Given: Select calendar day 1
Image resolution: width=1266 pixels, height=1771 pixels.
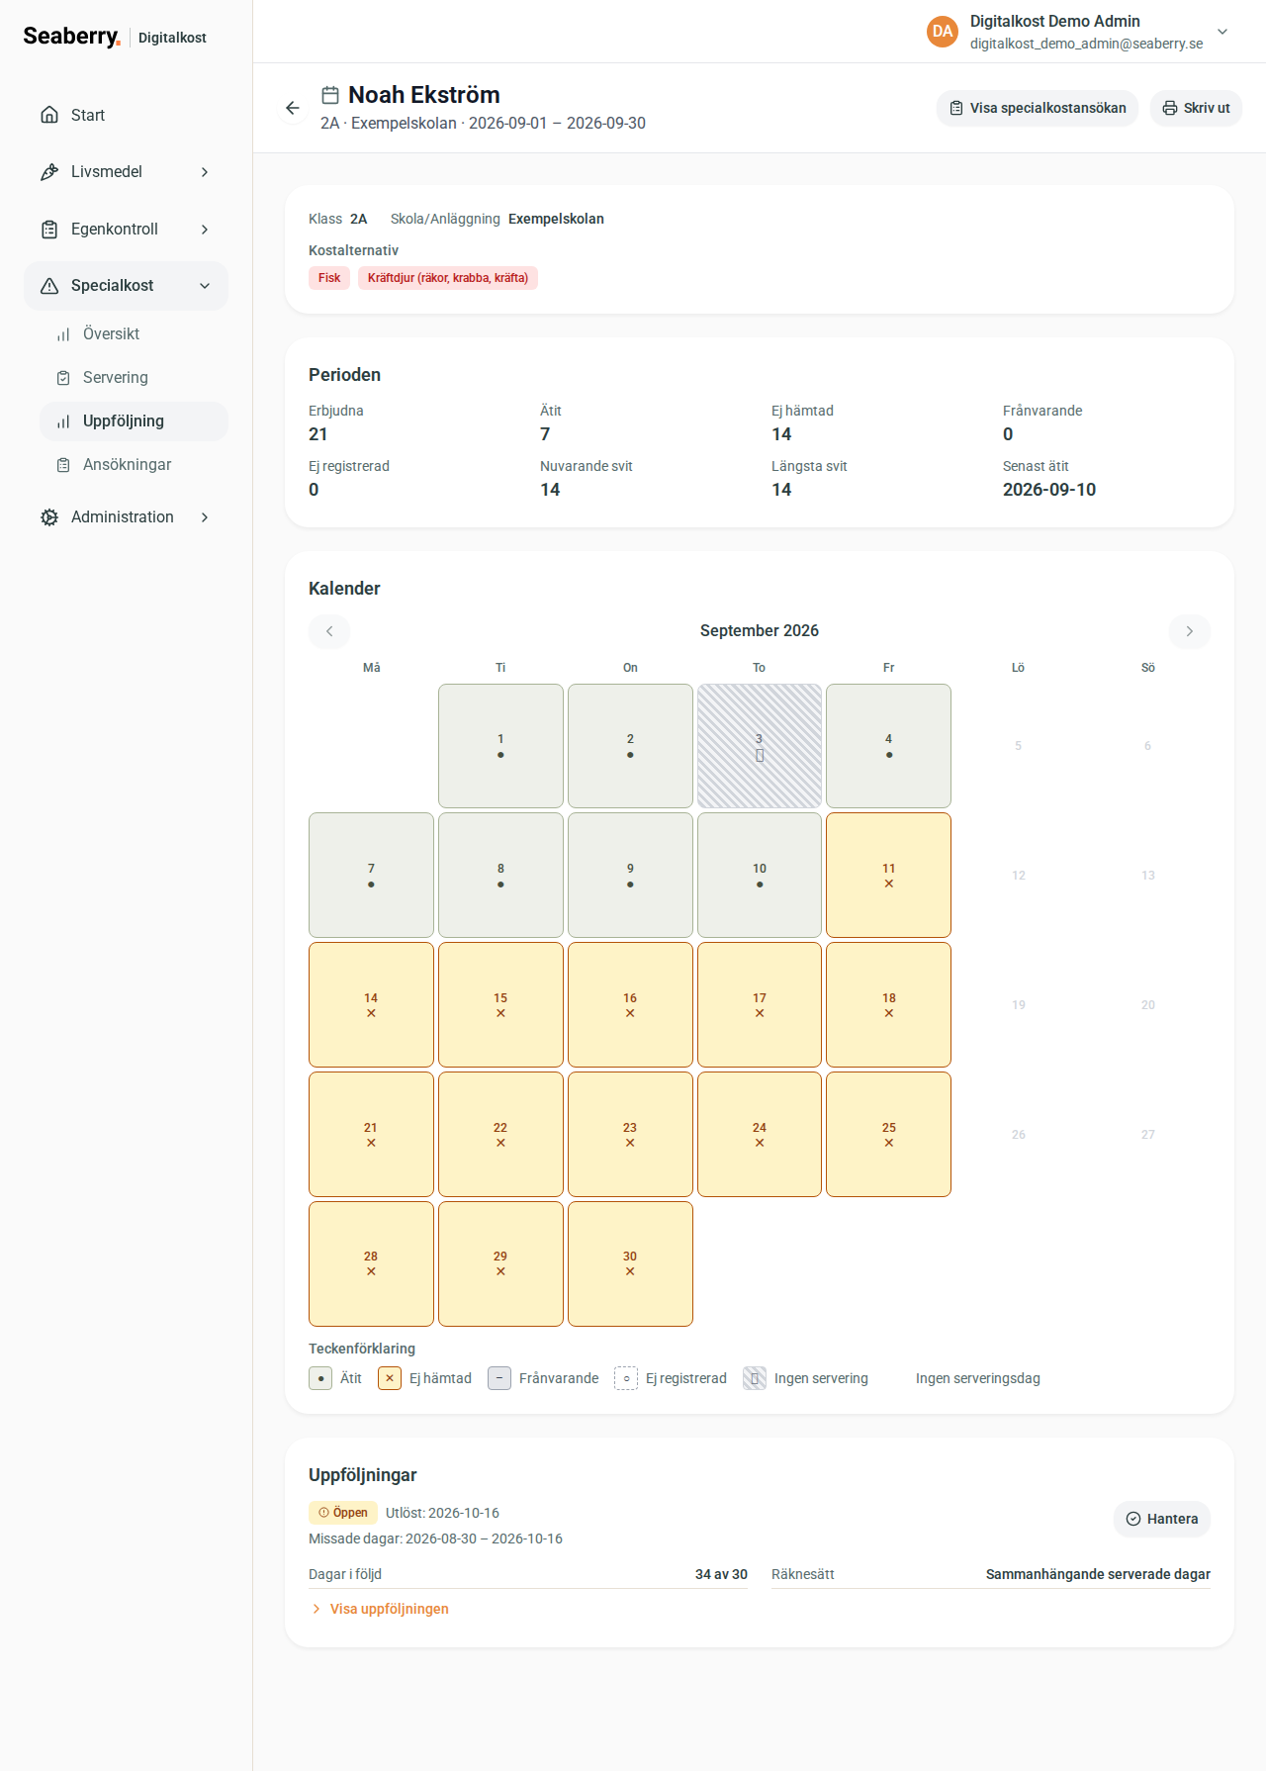Looking at the screenshot, I should [x=500, y=746].
